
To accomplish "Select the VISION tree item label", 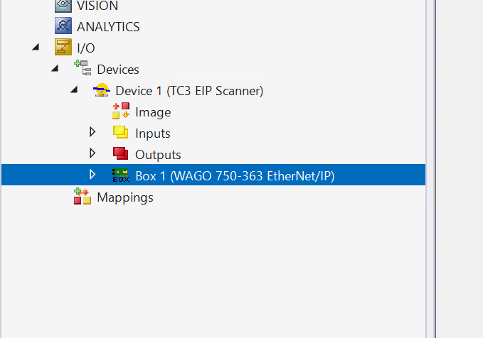I will (x=97, y=6).
